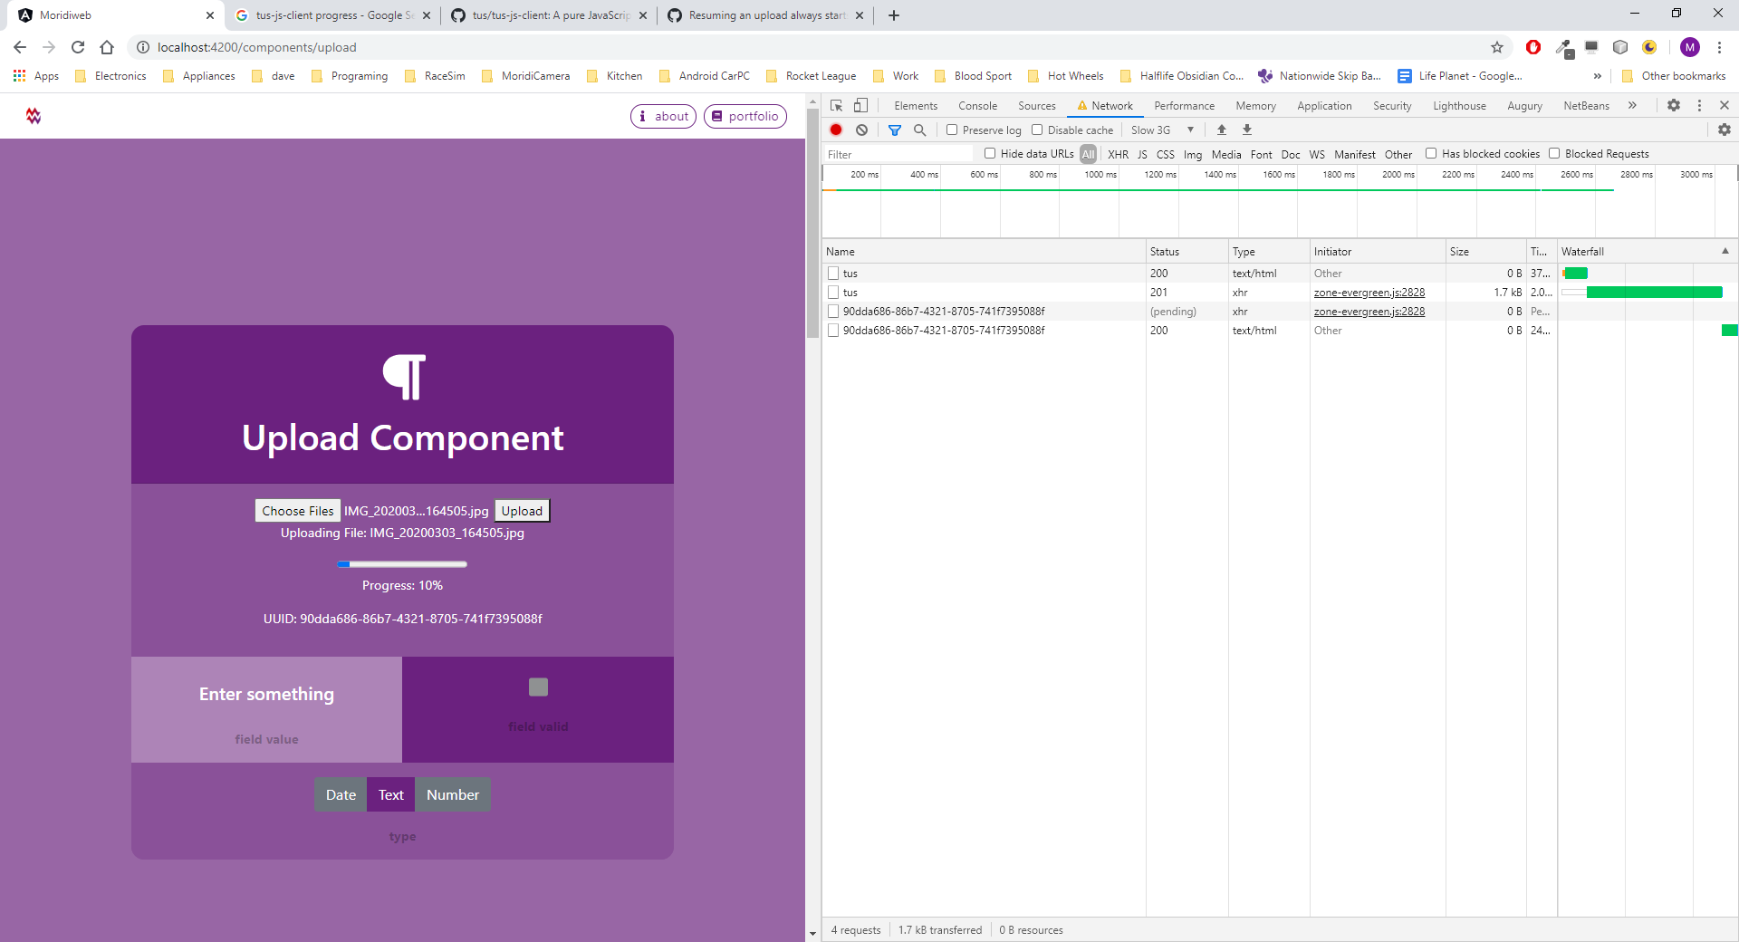The width and height of the screenshot is (1739, 942).
Task: Toggle the device emulation toolbar
Action: click(x=860, y=105)
